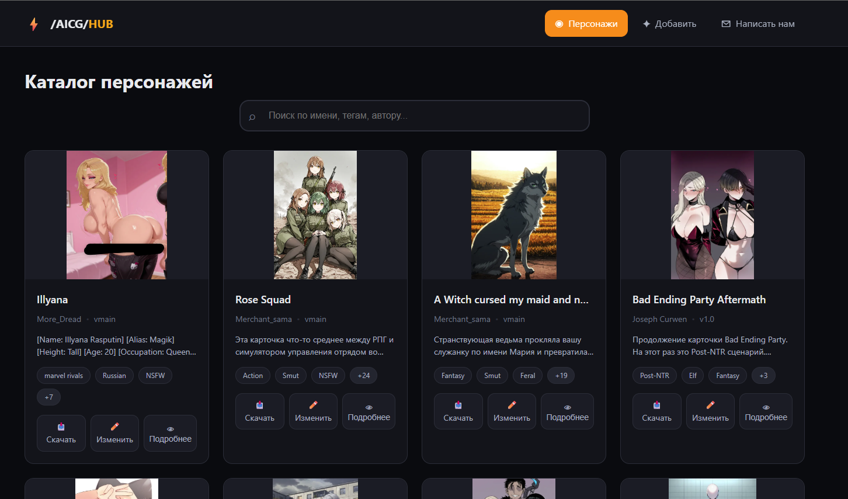
Task: Click the 'Продолжение карточки Bad Ending Party' description
Action: point(710,346)
